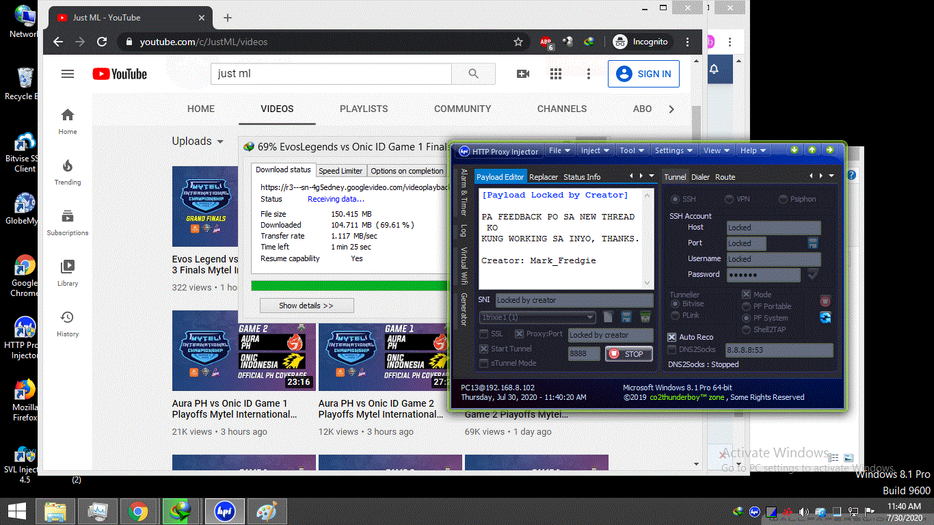Open the Uploads sort dropdown
Screen dimensions: 934x525
tap(198, 142)
